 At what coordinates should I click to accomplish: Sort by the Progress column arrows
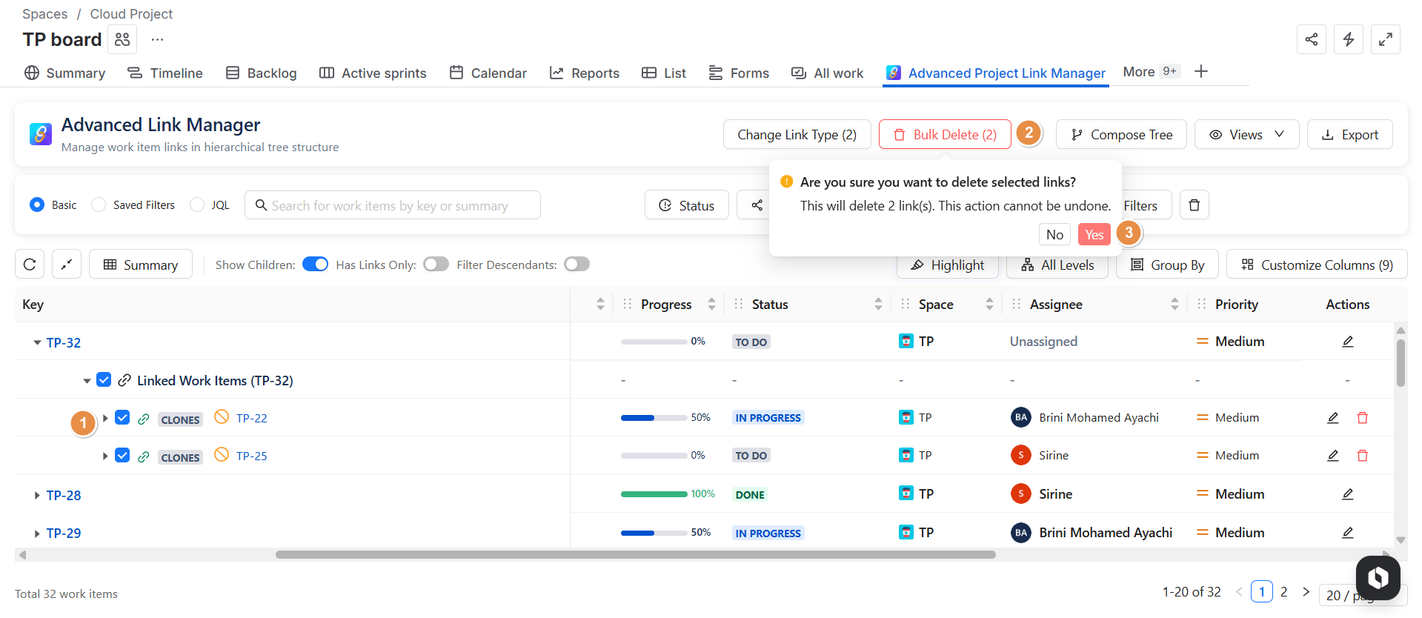711,304
